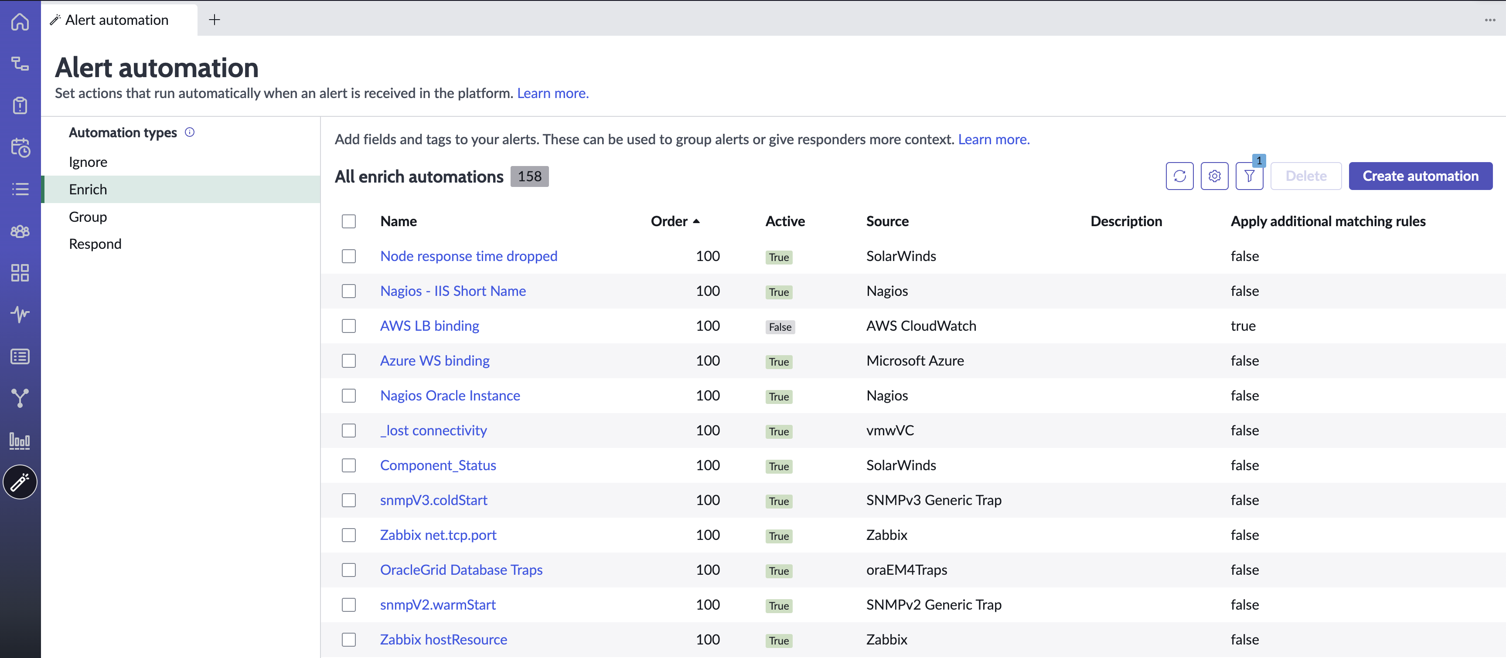Check the Zabbix net.tcp.port row
1506x658 pixels.
tap(348, 535)
